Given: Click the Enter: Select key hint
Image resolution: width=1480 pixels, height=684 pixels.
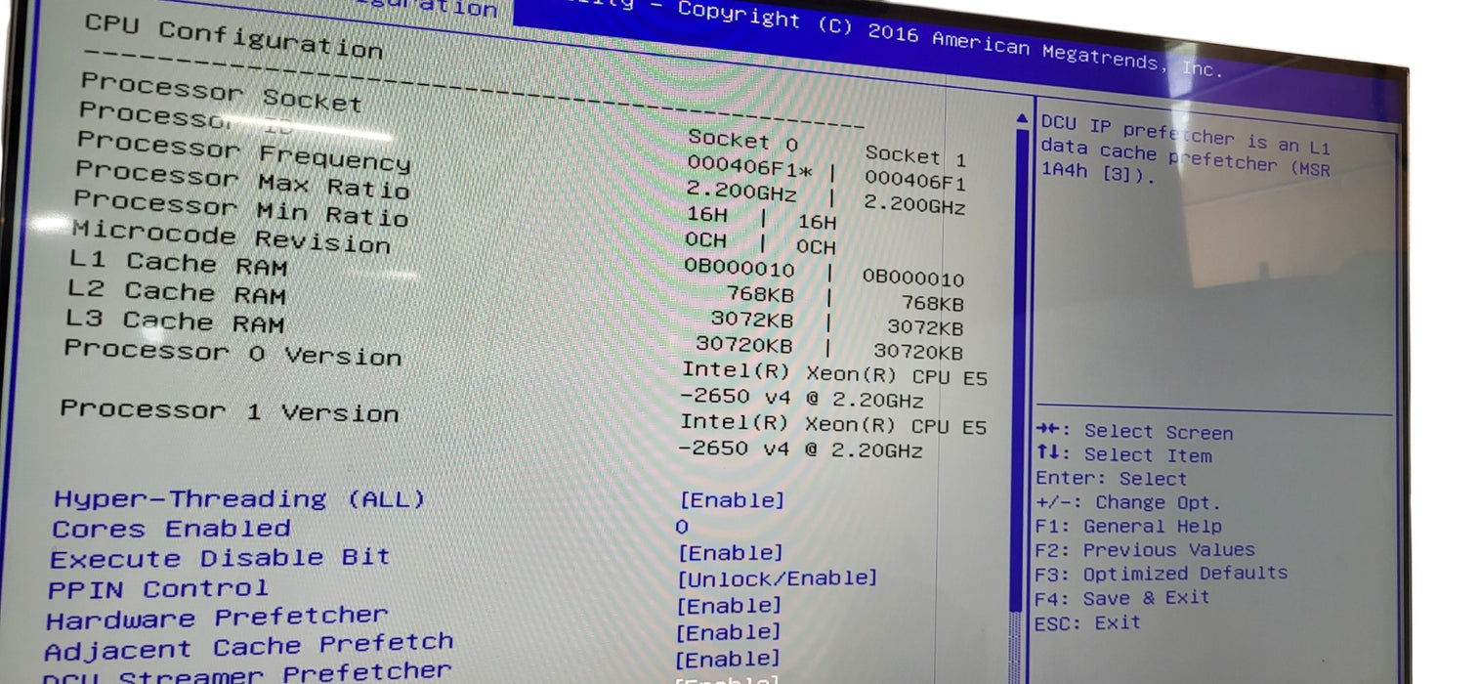Looking at the screenshot, I should point(1111,478).
